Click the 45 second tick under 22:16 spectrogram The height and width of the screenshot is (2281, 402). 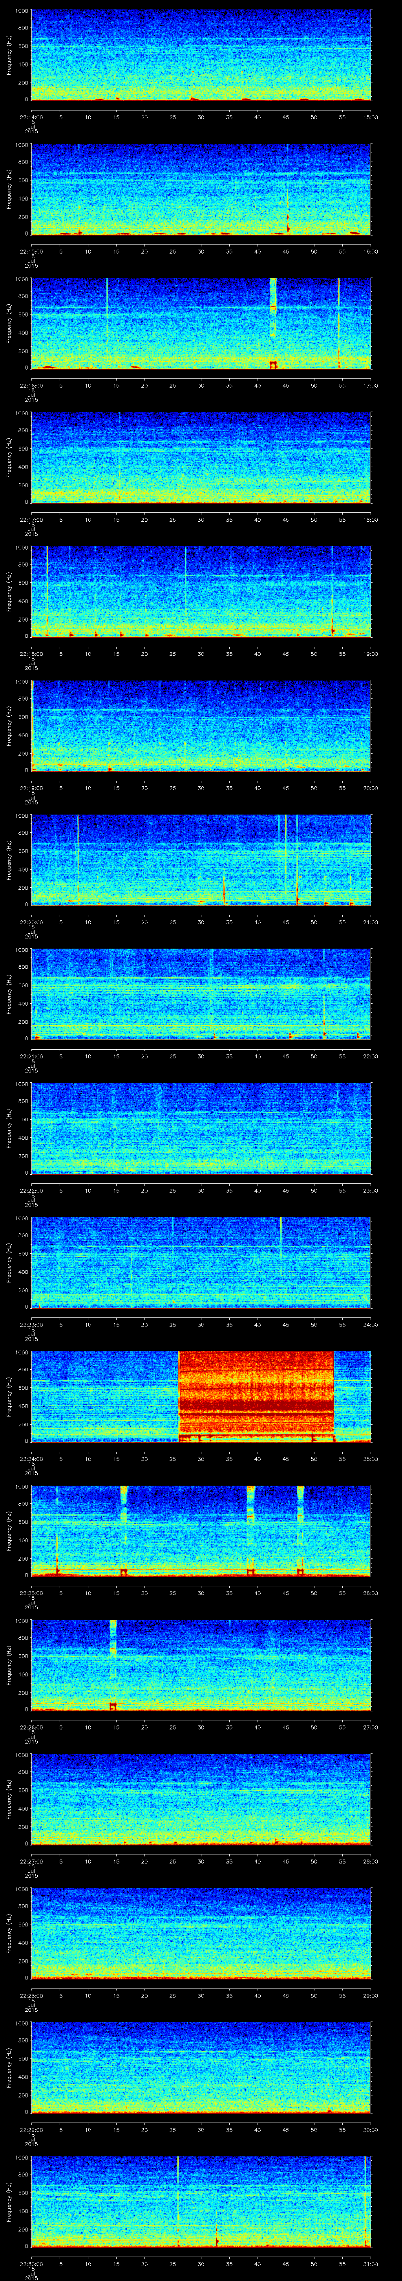point(285,385)
